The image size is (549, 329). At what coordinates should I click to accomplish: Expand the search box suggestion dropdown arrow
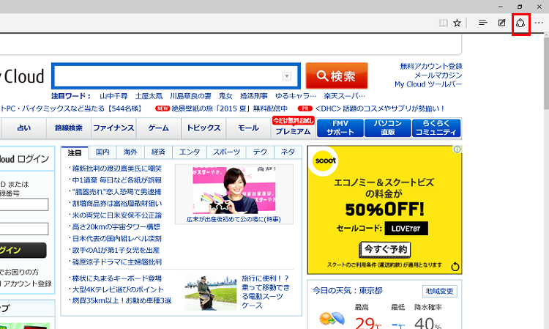(x=287, y=77)
